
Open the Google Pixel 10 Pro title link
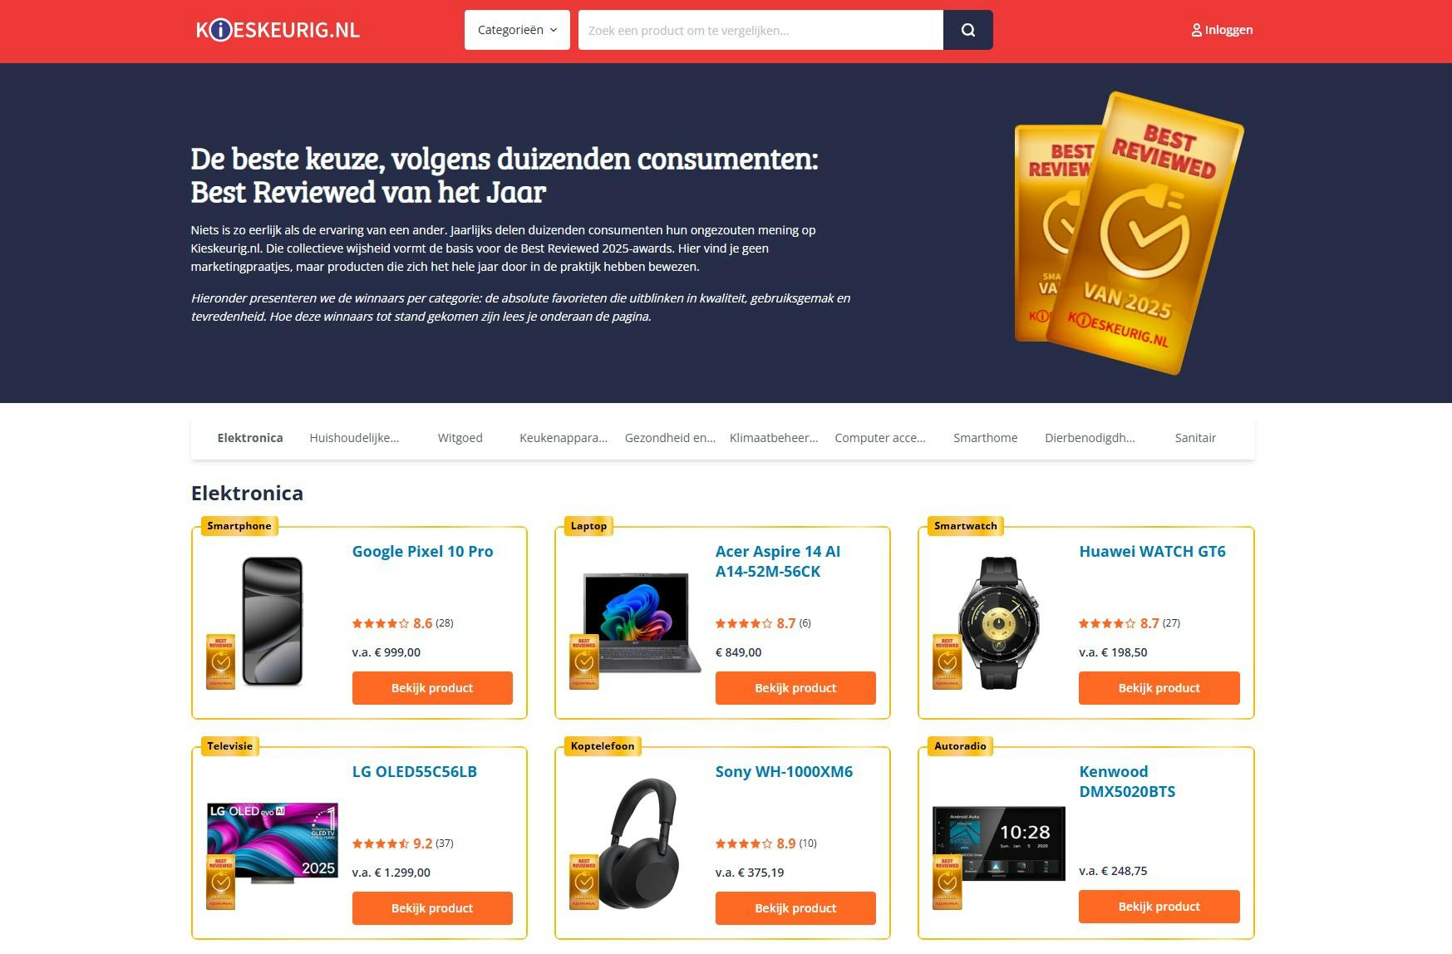coord(422,552)
